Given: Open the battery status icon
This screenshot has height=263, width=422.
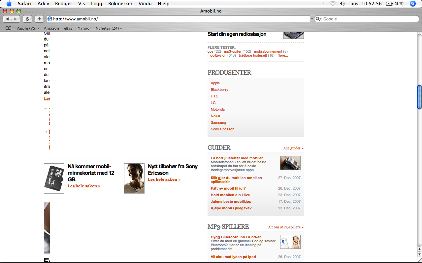Looking at the screenshot, I should click(x=389, y=4).
